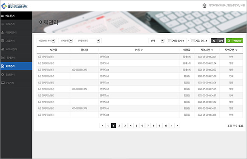Screen dimensions: 247x159
Task: Click the user avatar icon in the header
Action: tap(204, 6)
